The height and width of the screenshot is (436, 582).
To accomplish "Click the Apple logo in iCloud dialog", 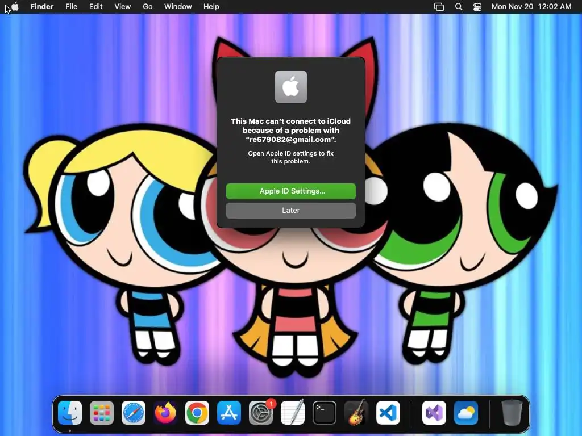I will pos(291,87).
